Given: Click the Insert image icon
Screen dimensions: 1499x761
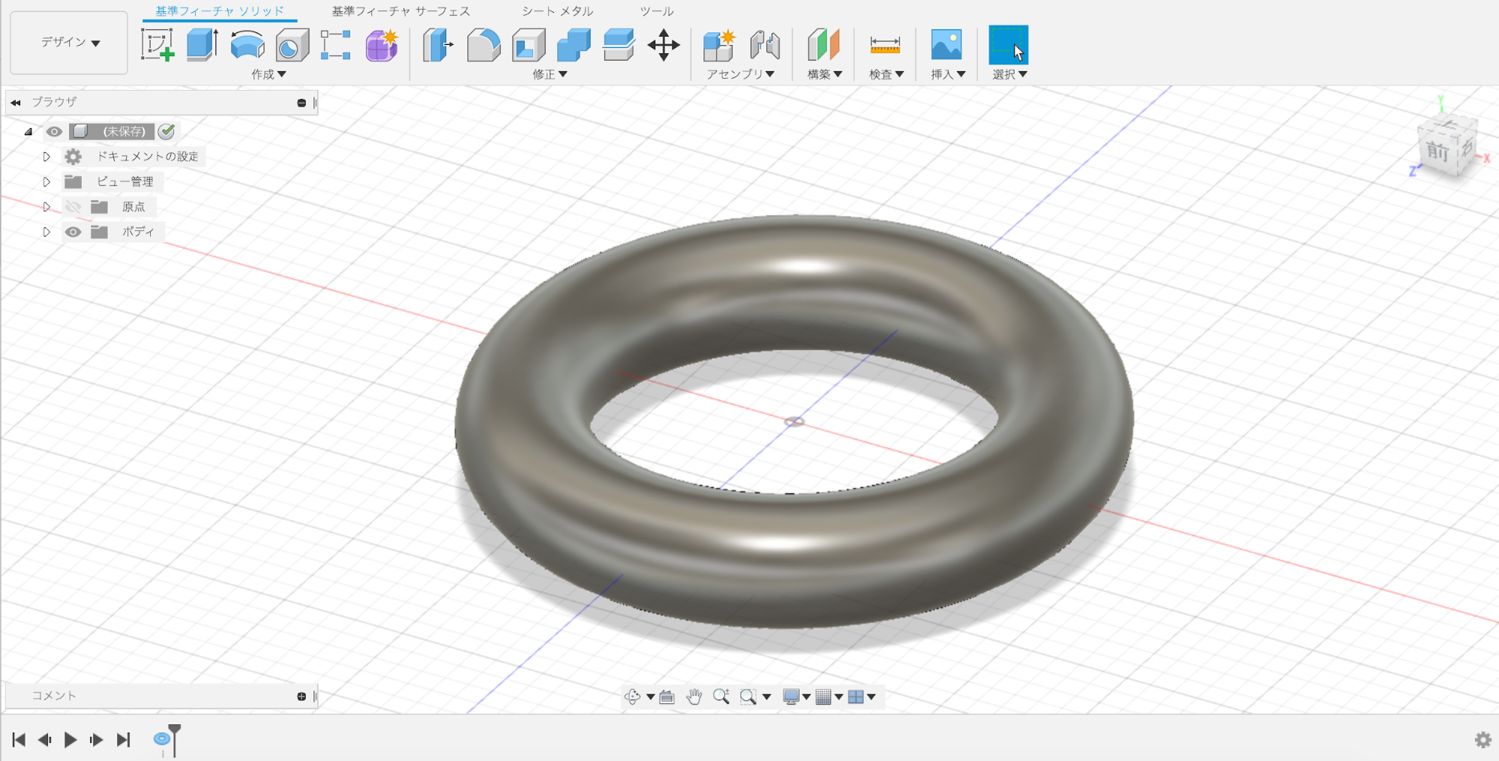Looking at the screenshot, I should (x=946, y=45).
